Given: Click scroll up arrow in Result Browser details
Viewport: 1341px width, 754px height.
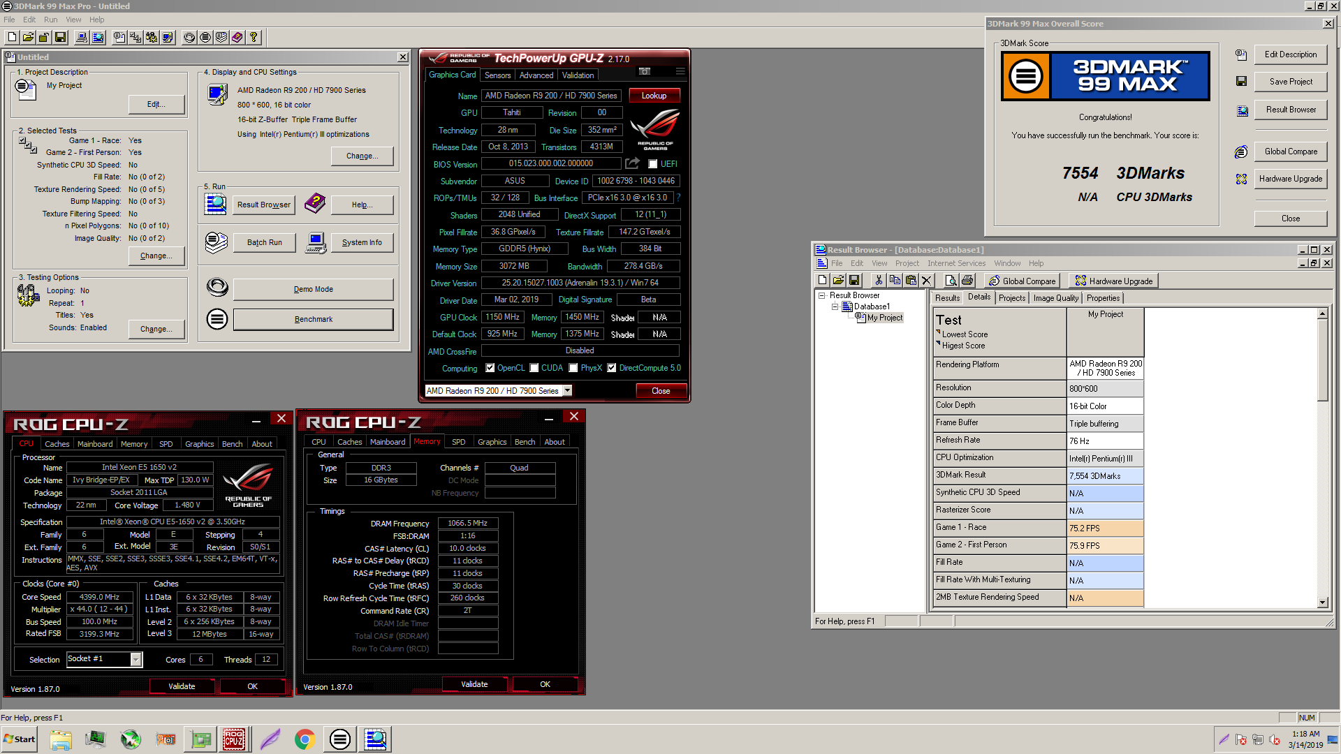Looking at the screenshot, I should (1322, 314).
